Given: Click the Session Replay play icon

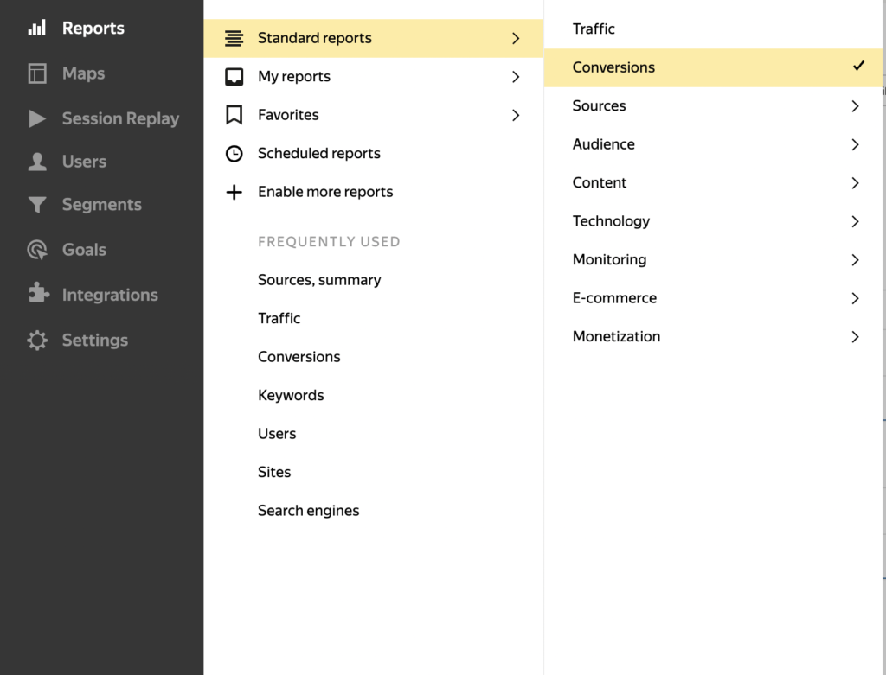Looking at the screenshot, I should click(36, 118).
